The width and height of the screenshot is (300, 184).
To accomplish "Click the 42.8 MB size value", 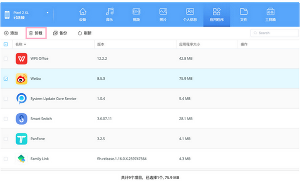I will (186, 59).
